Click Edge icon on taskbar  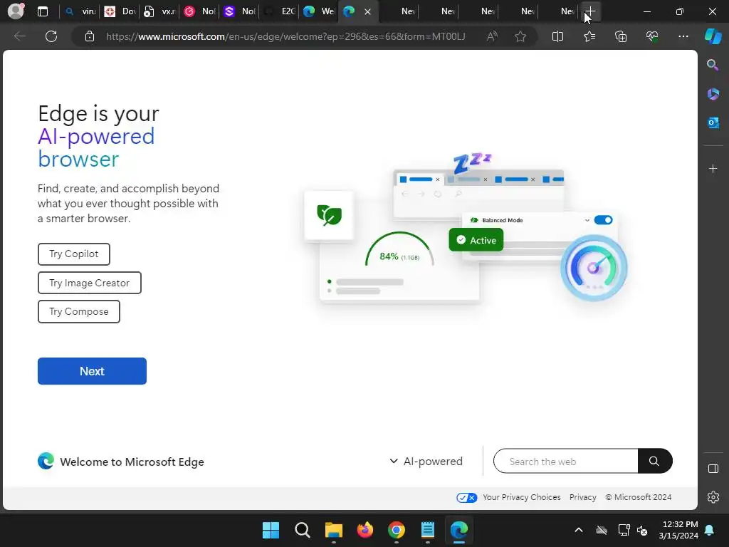point(459,530)
